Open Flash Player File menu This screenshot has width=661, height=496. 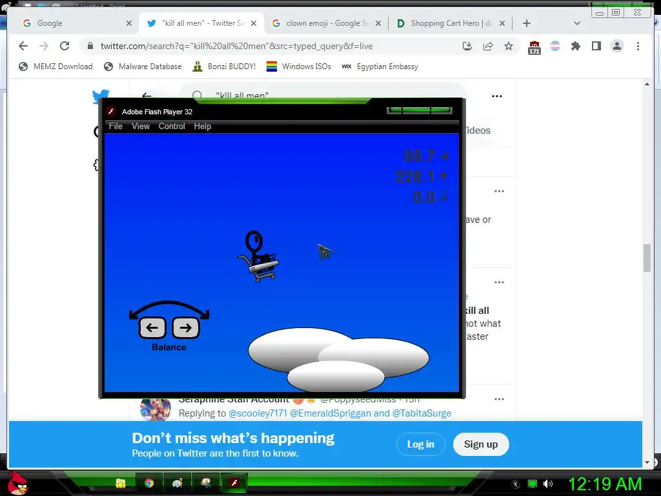116,126
